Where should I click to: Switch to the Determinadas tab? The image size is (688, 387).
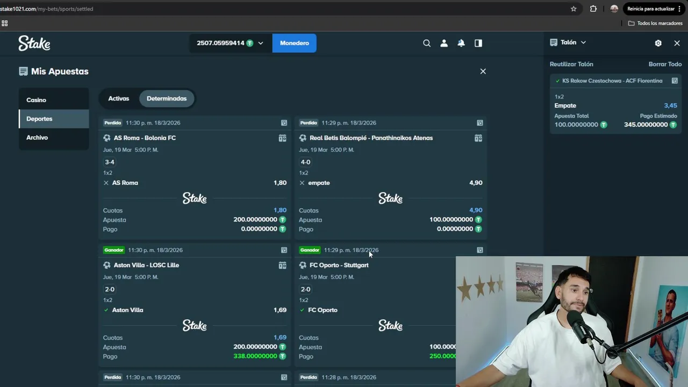point(167,98)
